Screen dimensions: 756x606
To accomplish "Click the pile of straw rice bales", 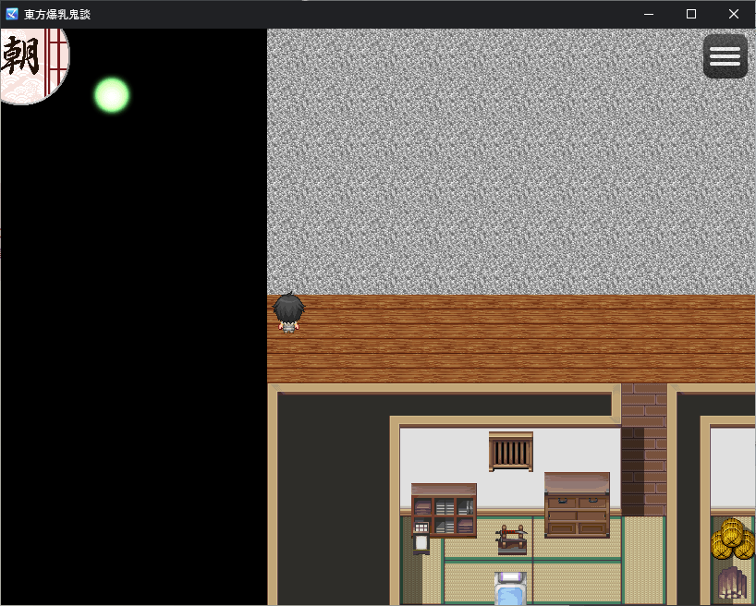I will [733, 539].
